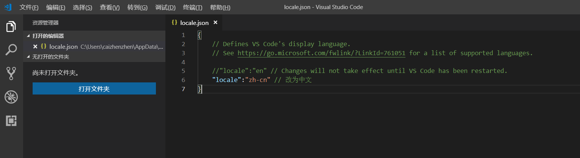Open the Source Control view icon

(x=11, y=73)
